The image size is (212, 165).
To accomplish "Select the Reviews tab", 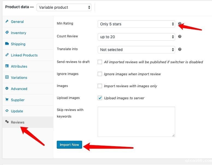I will coord(17,122).
